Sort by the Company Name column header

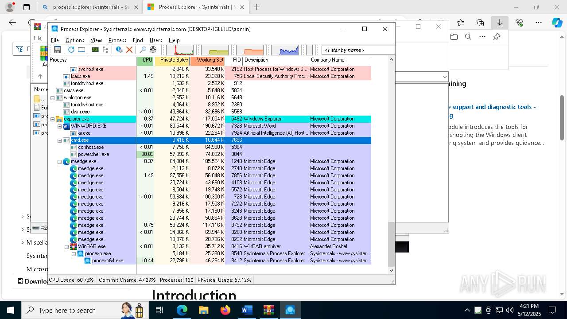[340, 60]
